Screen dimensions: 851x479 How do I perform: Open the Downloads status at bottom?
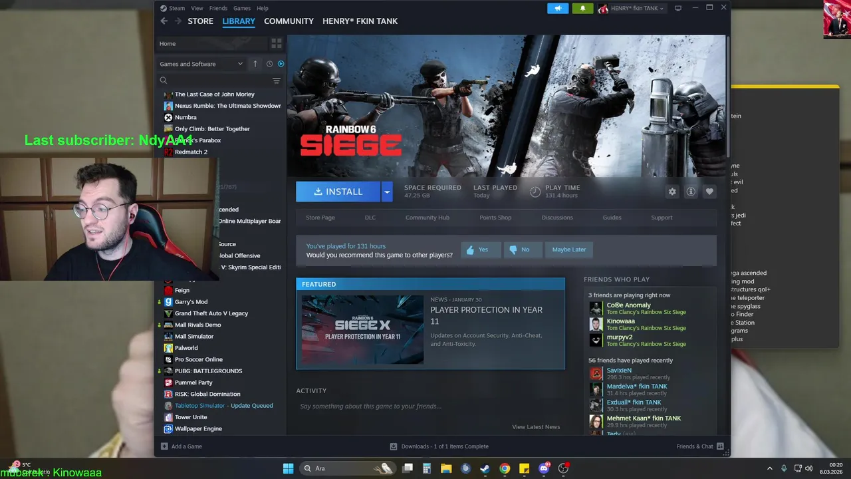439,446
